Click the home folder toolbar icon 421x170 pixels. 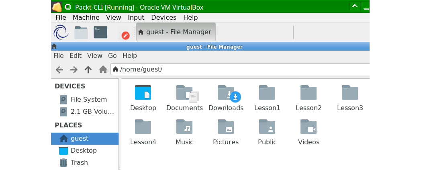[x=103, y=70]
